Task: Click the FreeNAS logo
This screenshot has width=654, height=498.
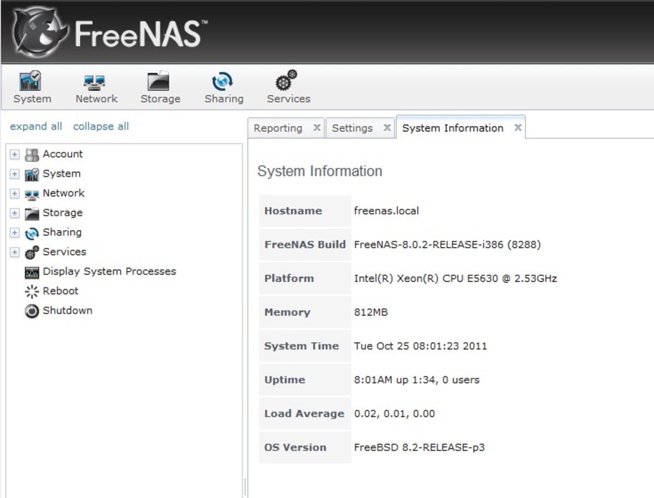Action: point(104,31)
